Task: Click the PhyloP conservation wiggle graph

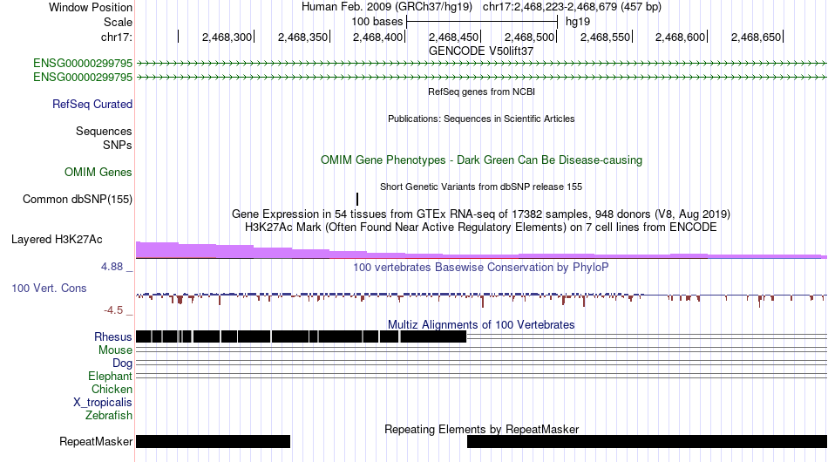Action: click(x=481, y=298)
